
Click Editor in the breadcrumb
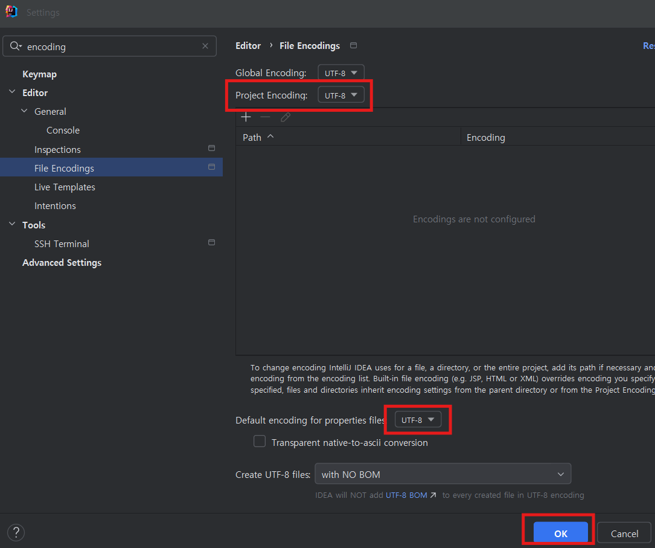pyautogui.click(x=248, y=45)
